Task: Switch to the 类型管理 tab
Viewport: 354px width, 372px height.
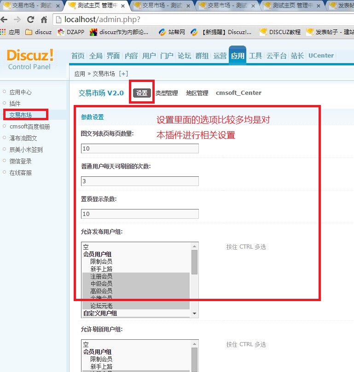Action: click(x=167, y=93)
